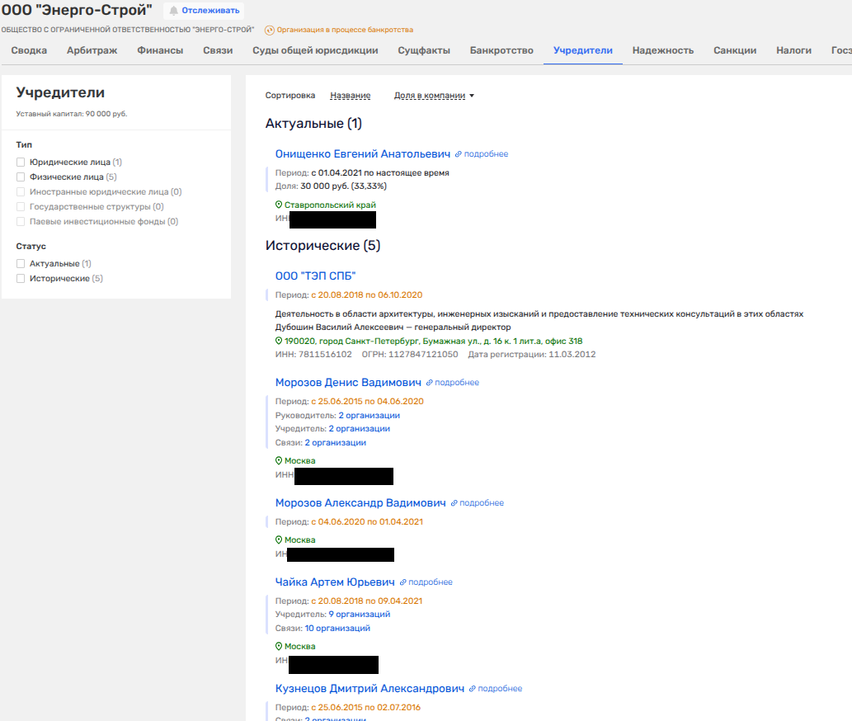Click link icon beside Морозов Денис Вадимович
The width and height of the screenshot is (852, 721).
[x=430, y=383]
